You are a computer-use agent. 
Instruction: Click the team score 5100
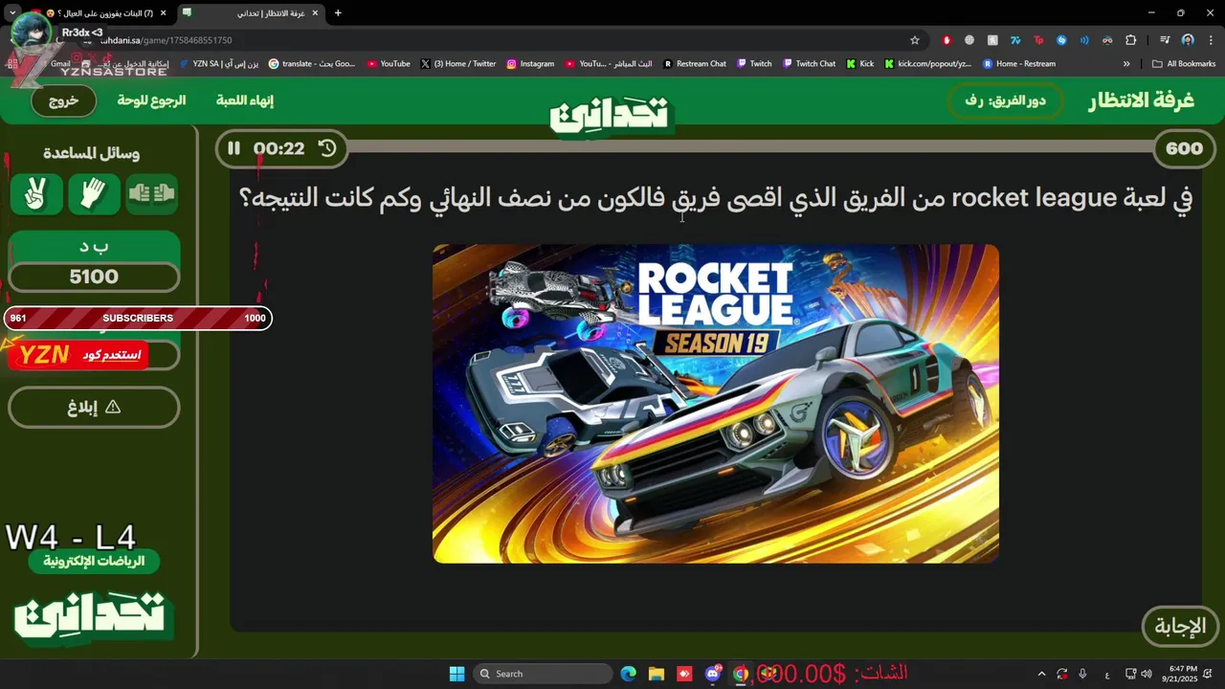[94, 277]
